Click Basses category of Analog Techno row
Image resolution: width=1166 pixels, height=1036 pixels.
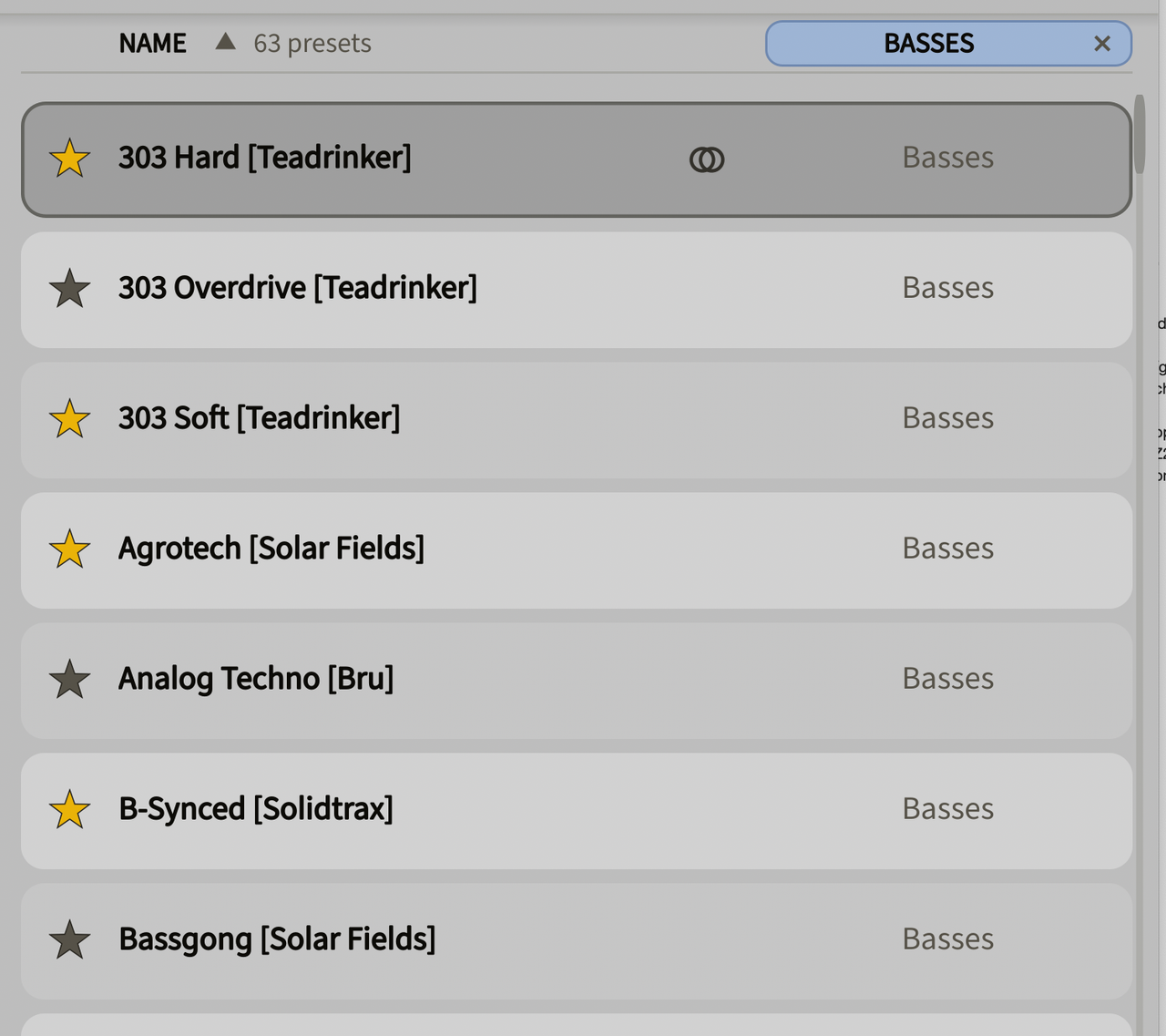pyautogui.click(x=947, y=679)
